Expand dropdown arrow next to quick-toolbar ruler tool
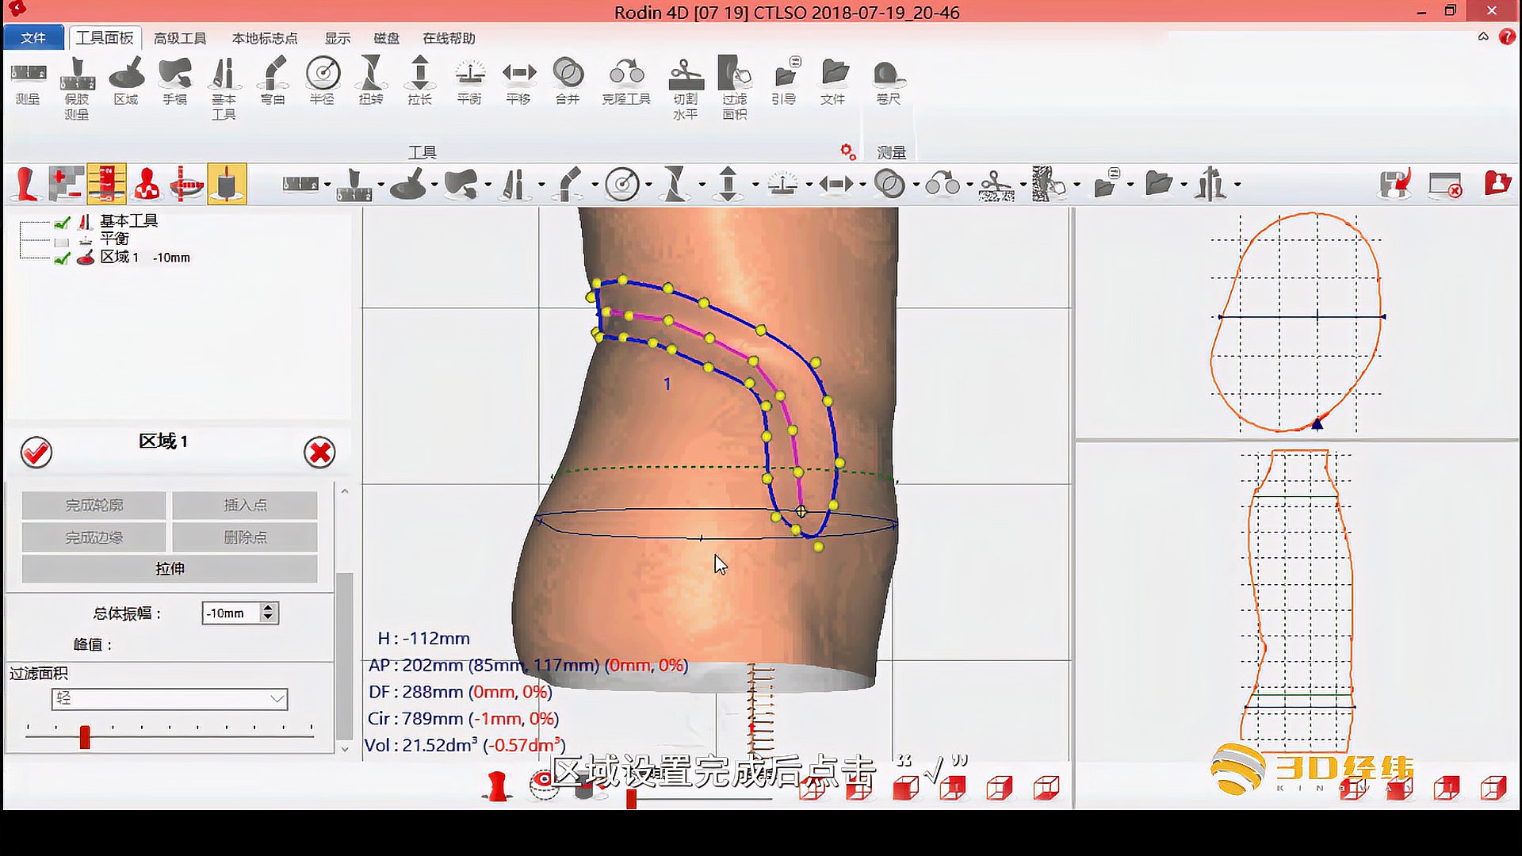The width and height of the screenshot is (1522, 856). pos(327,185)
